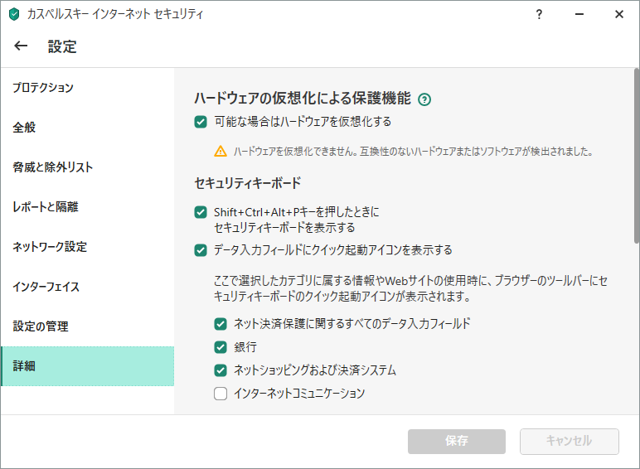This screenshot has height=469, width=640.
Task: Toggle ネット決済保護に関するすべてのデータ入力フィールド checkbox
Action: (221, 324)
